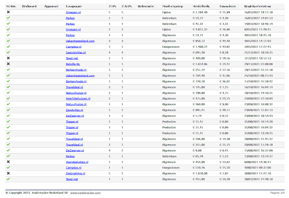Viewport: 289px width, 198px height.
Task: Click the Campagne column header
Action: click(74, 6)
